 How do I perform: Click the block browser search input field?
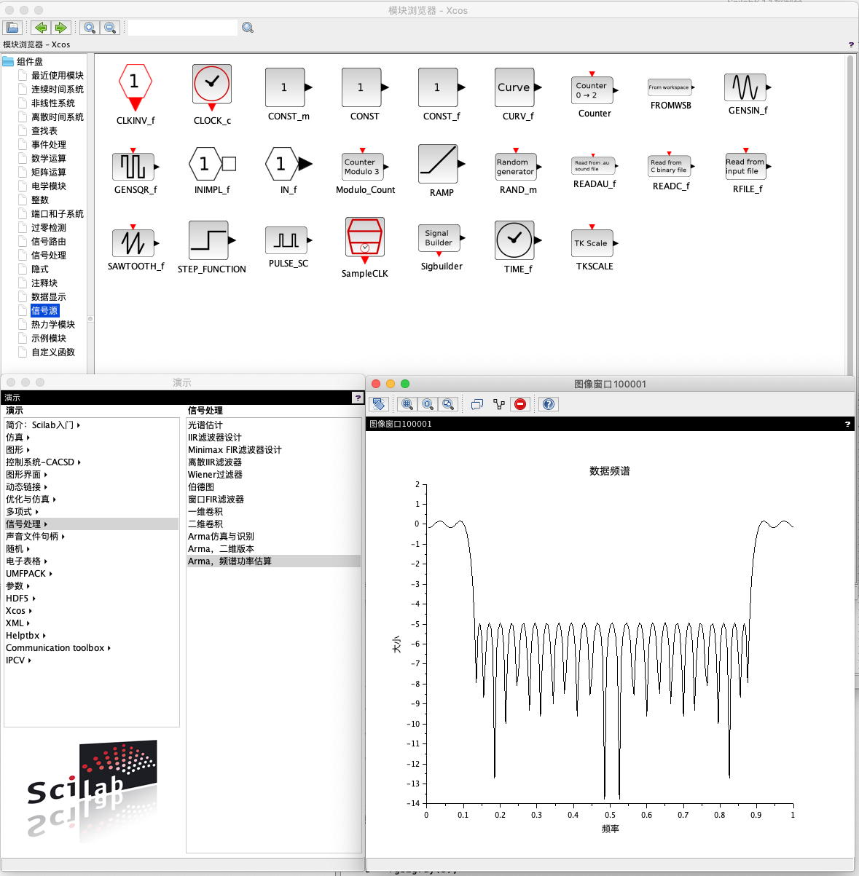click(182, 28)
